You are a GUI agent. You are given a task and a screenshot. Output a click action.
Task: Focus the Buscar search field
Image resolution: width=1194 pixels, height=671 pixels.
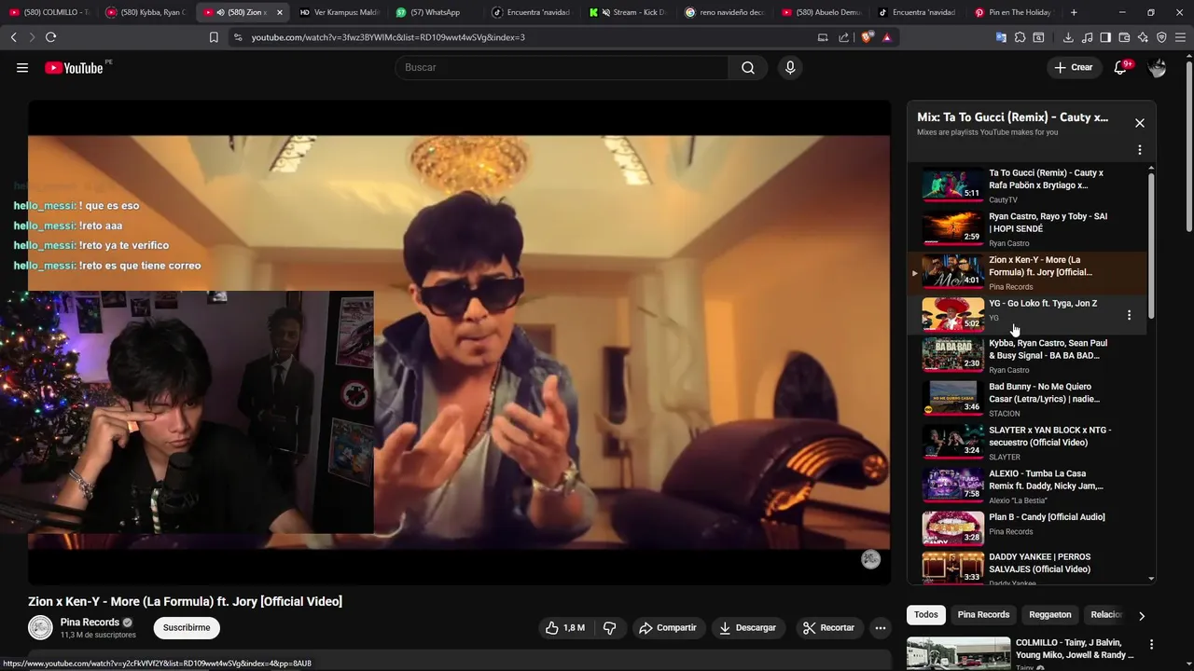tap(562, 67)
